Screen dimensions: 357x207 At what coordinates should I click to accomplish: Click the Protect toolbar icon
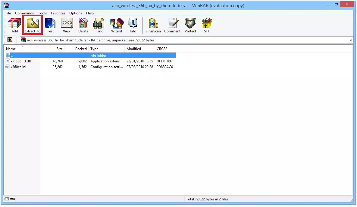190,25
